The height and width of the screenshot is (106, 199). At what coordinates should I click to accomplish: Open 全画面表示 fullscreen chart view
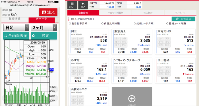16,36
